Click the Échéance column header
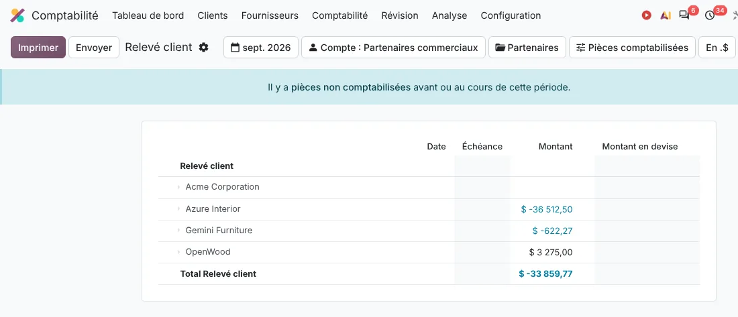 click(x=482, y=146)
